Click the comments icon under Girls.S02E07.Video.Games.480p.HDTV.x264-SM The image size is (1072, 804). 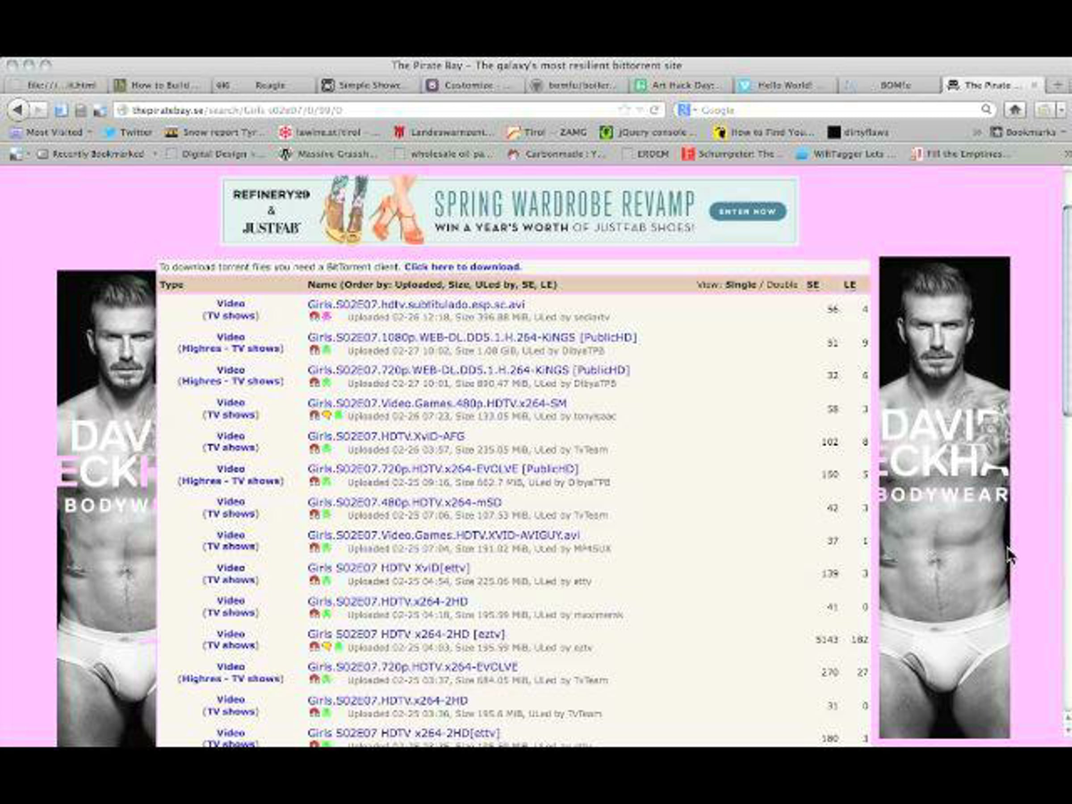(x=327, y=416)
